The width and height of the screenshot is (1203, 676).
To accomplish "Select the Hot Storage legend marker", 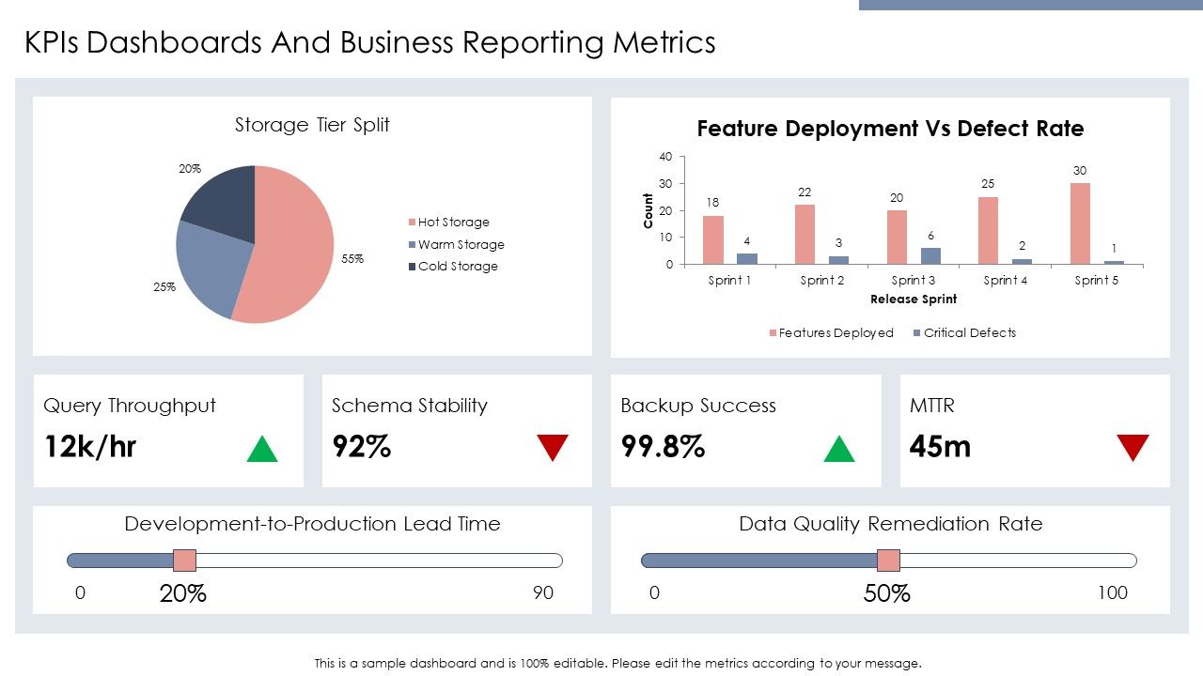I will coord(412,223).
